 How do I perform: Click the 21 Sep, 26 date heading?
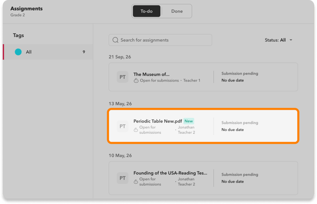[x=120, y=57]
